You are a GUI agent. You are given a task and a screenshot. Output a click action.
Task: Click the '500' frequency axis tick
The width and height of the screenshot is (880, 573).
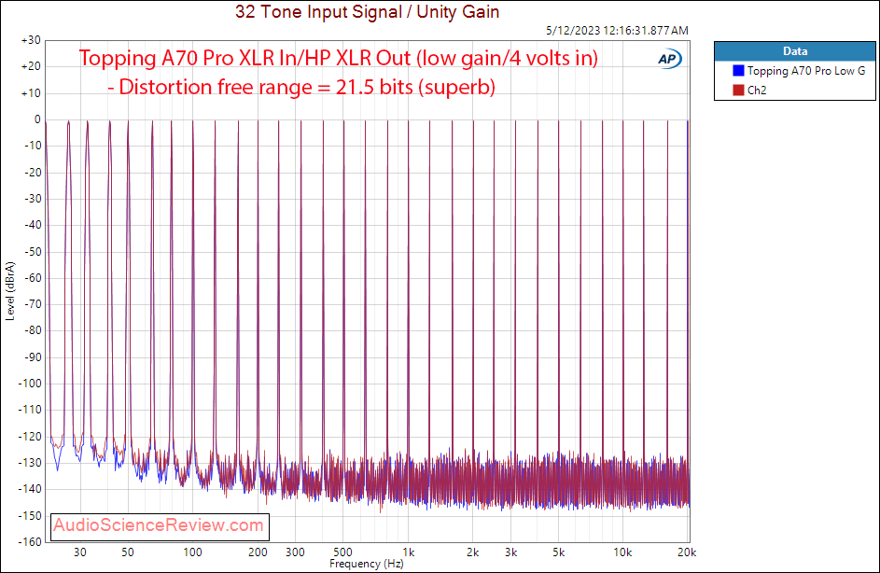[342, 552]
